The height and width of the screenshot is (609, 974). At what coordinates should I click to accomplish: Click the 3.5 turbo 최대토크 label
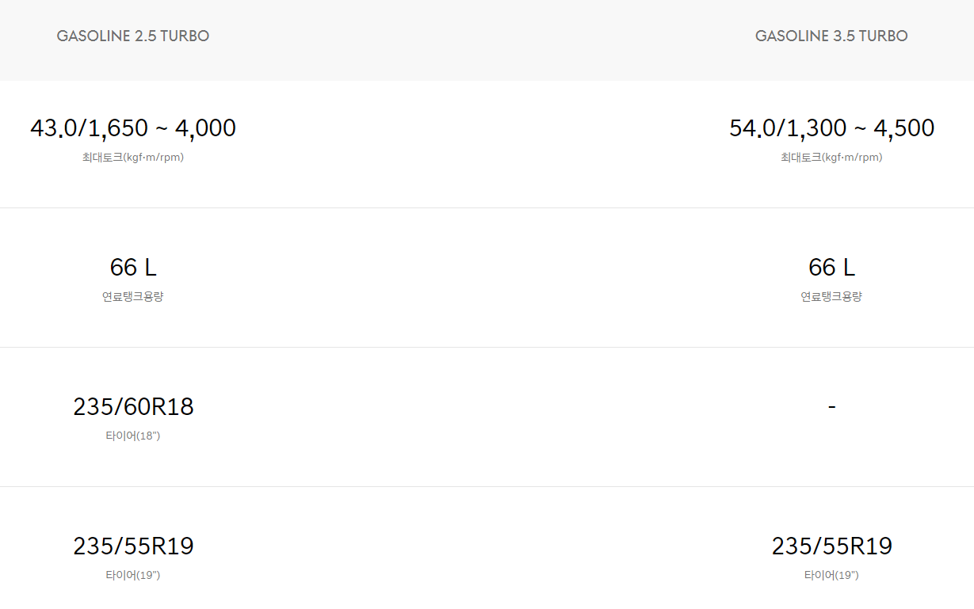(x=831, y=158)
